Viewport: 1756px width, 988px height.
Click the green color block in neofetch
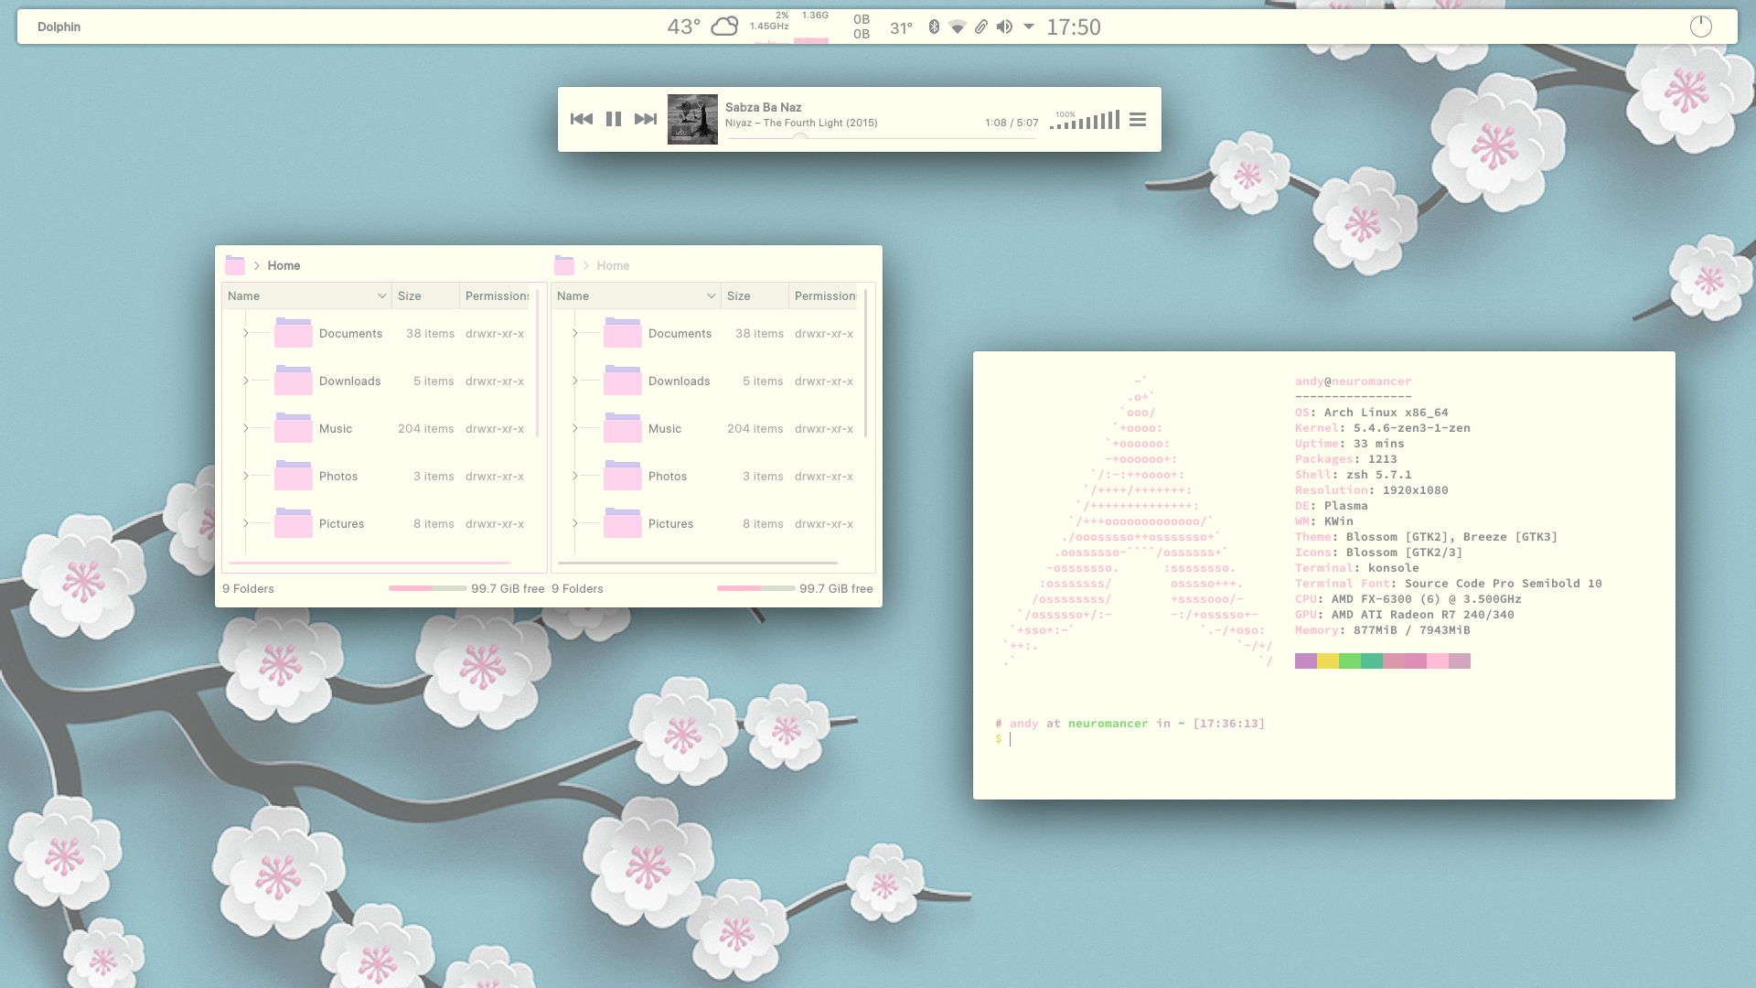click(1350, 661)
